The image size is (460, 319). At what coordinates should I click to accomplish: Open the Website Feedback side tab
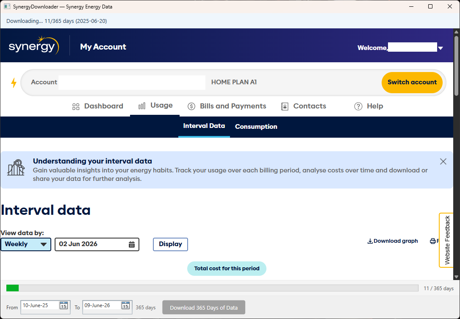pyautogui.click(x=447, y=240)
